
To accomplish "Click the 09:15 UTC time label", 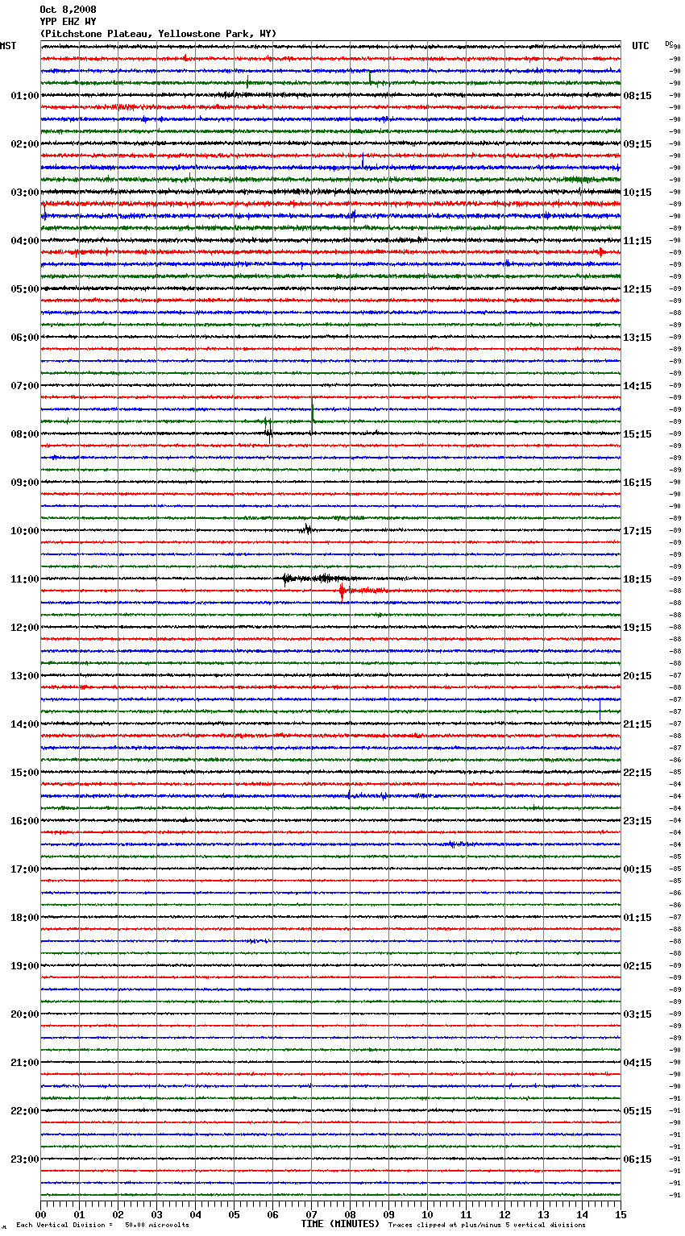I will coord(637,144).
